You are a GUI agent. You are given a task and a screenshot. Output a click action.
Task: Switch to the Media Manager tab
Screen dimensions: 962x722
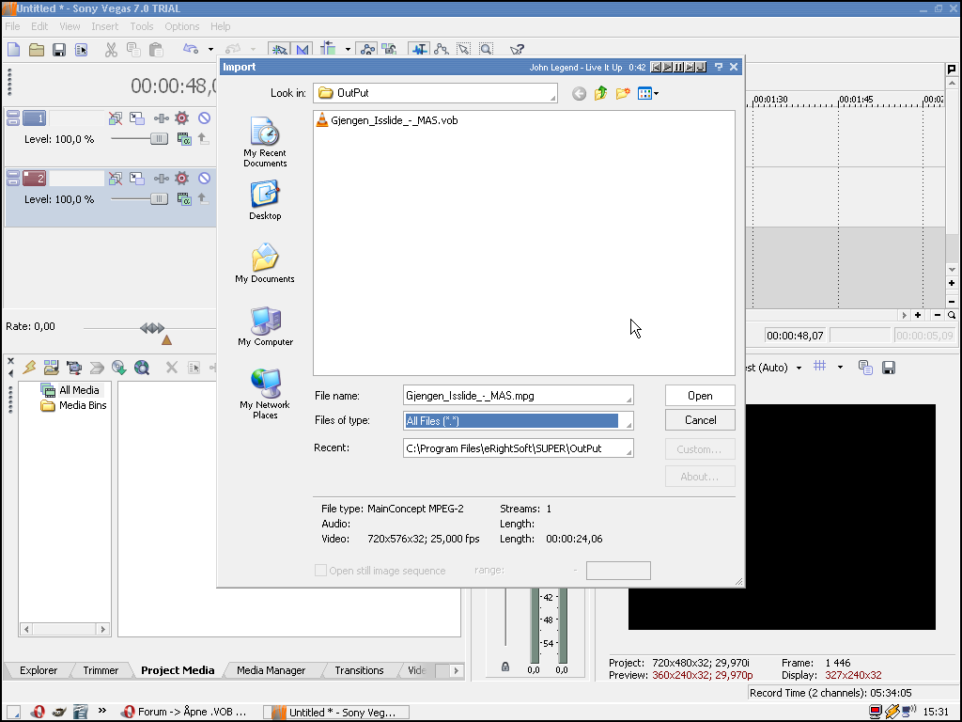click(x=271, y=670)
